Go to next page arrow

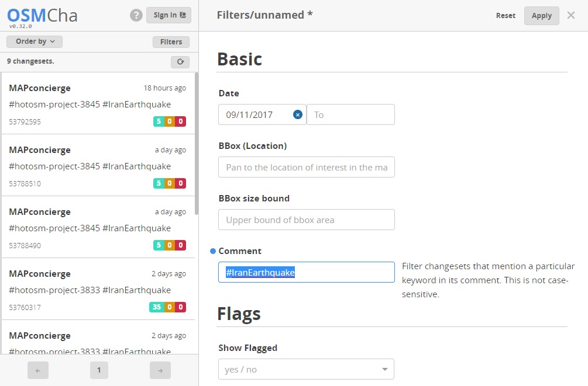(x=160, y=370)
